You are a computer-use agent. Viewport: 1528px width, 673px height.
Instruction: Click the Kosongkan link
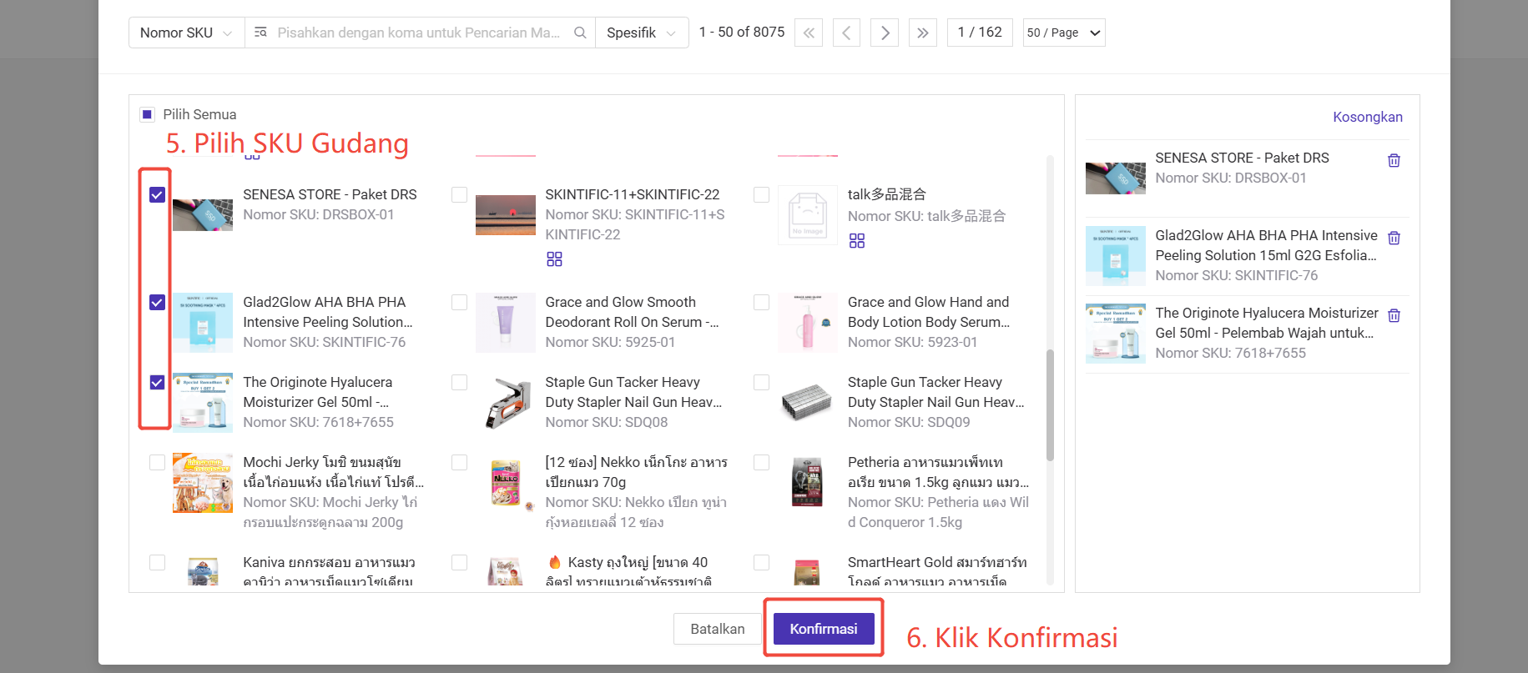point(1367,117)
